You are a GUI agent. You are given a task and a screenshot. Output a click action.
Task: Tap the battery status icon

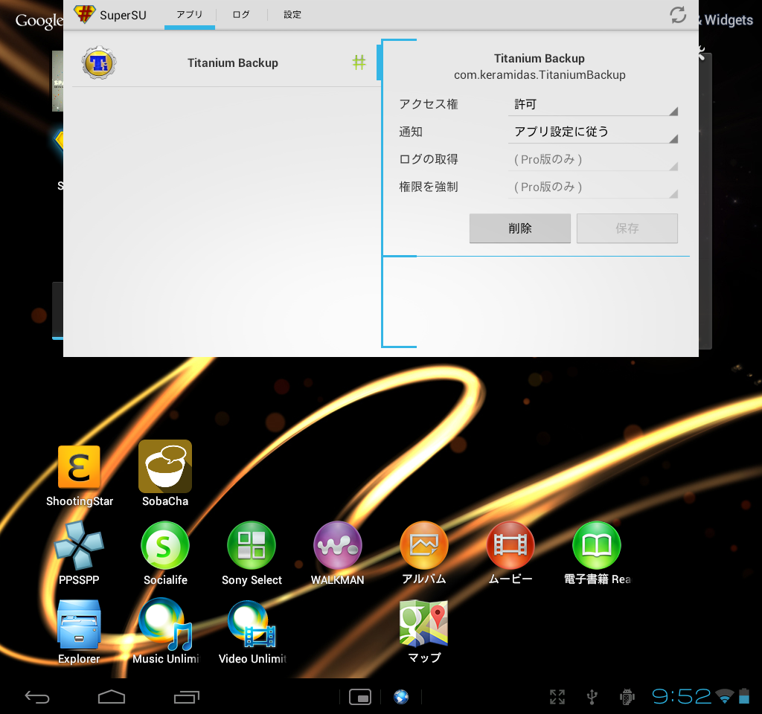(x=744, y=696)
